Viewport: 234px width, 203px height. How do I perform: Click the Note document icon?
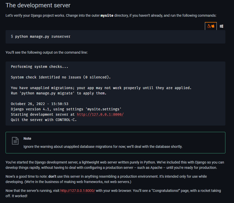point(15,141)
